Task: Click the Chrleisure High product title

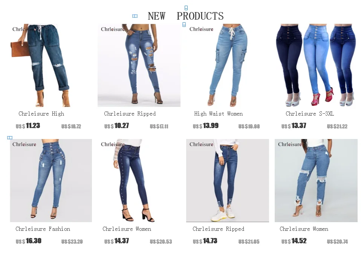Action: (41, 114)
